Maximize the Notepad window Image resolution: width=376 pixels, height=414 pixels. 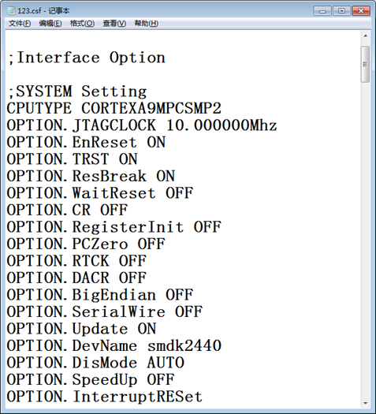[x=341, y=11]
